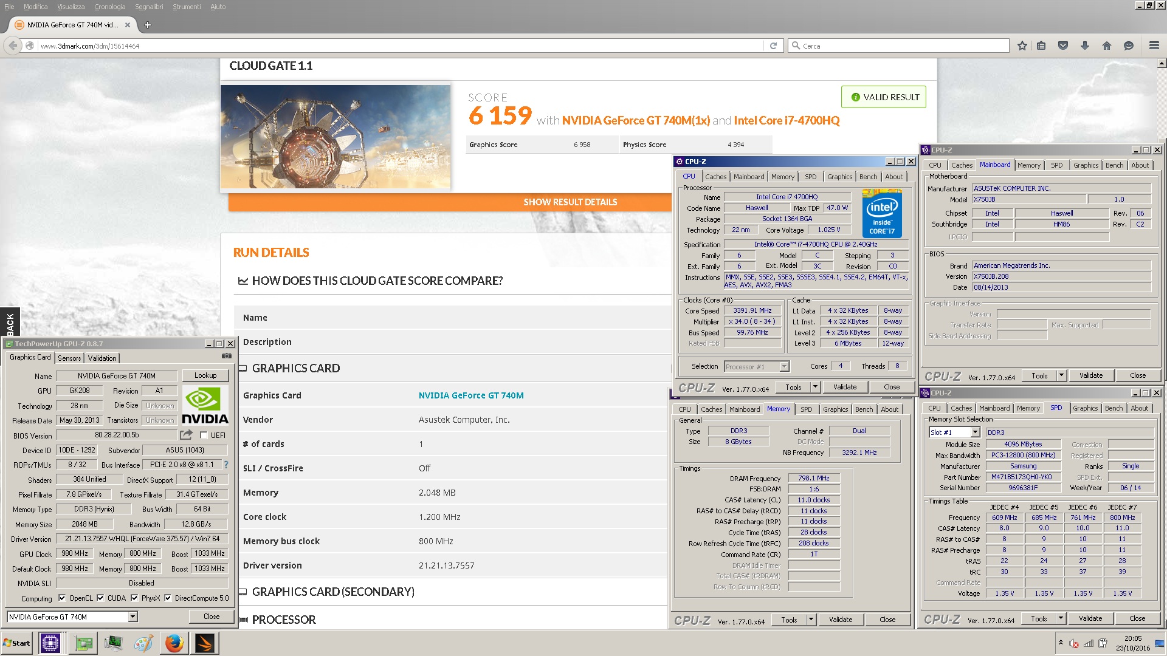The image size is (1167, 656).
Task: Open Processor #1 selection dropdown
Action: point(784,366)
